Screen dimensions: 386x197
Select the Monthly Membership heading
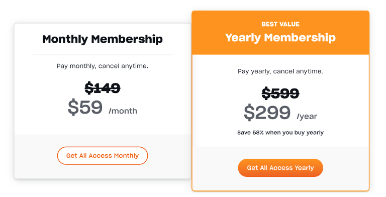coord(103,39)
